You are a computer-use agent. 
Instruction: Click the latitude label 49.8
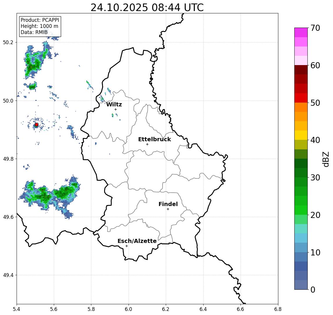[8, 159]
